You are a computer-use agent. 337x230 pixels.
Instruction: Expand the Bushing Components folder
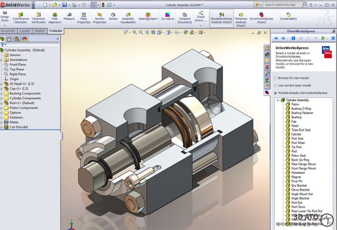1,93
